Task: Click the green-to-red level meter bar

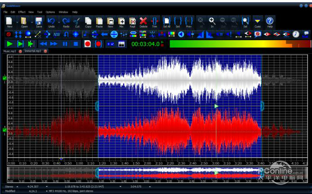Action: [x=239, y=43]
